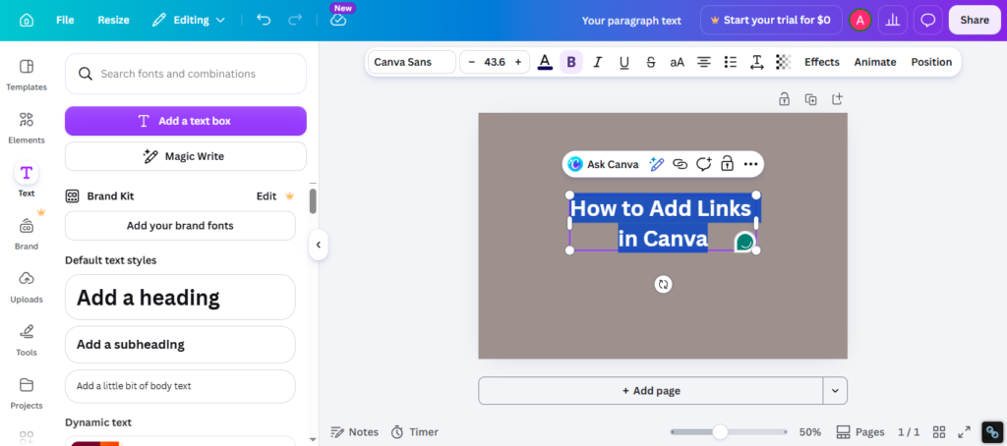1007x446 pixels.
Task: Toggle underline formatting
Action: (623, 62)
